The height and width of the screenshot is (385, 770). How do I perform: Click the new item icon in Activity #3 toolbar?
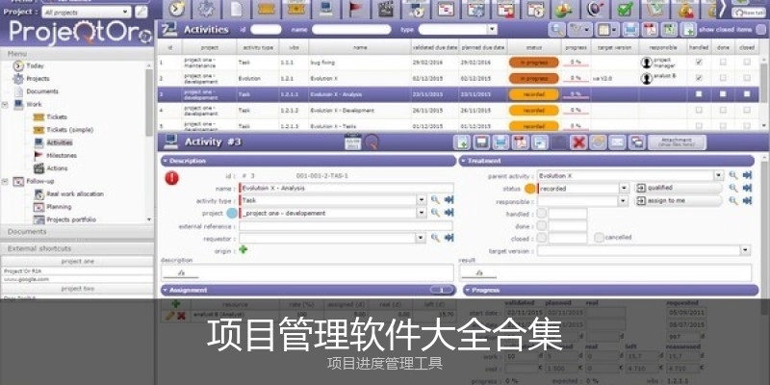pyautogui.click(x=462, y=142)
